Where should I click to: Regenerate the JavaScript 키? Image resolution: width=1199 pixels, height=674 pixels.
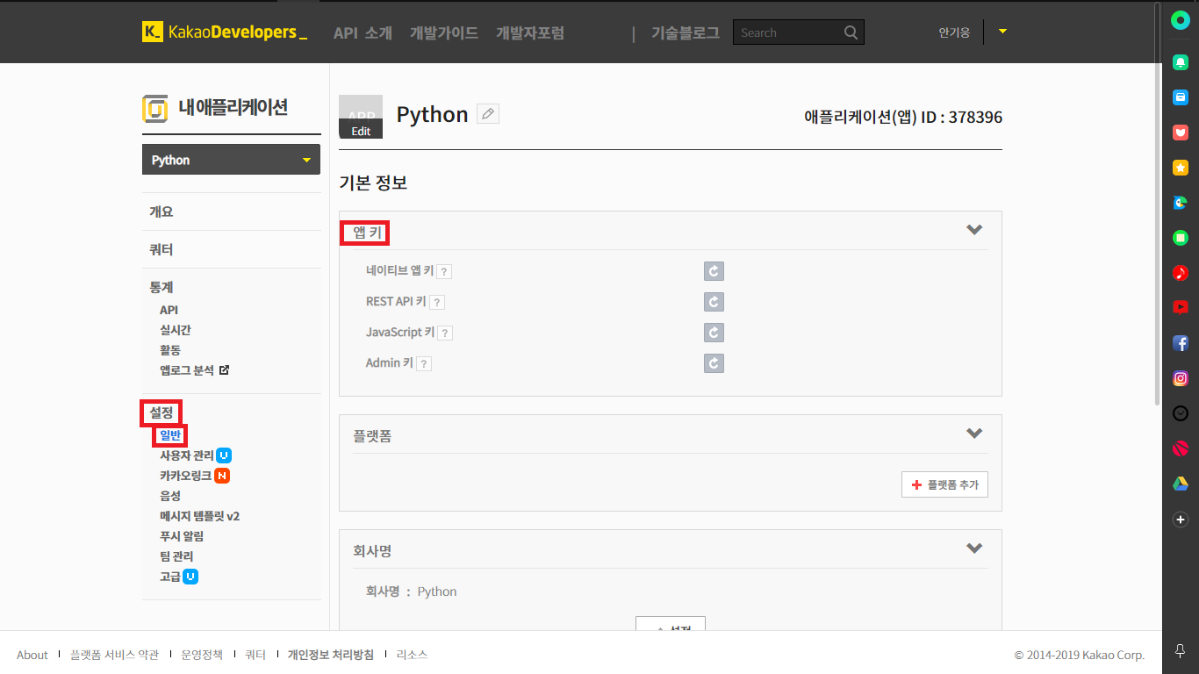pyautogui.click(x=714, y=333)
